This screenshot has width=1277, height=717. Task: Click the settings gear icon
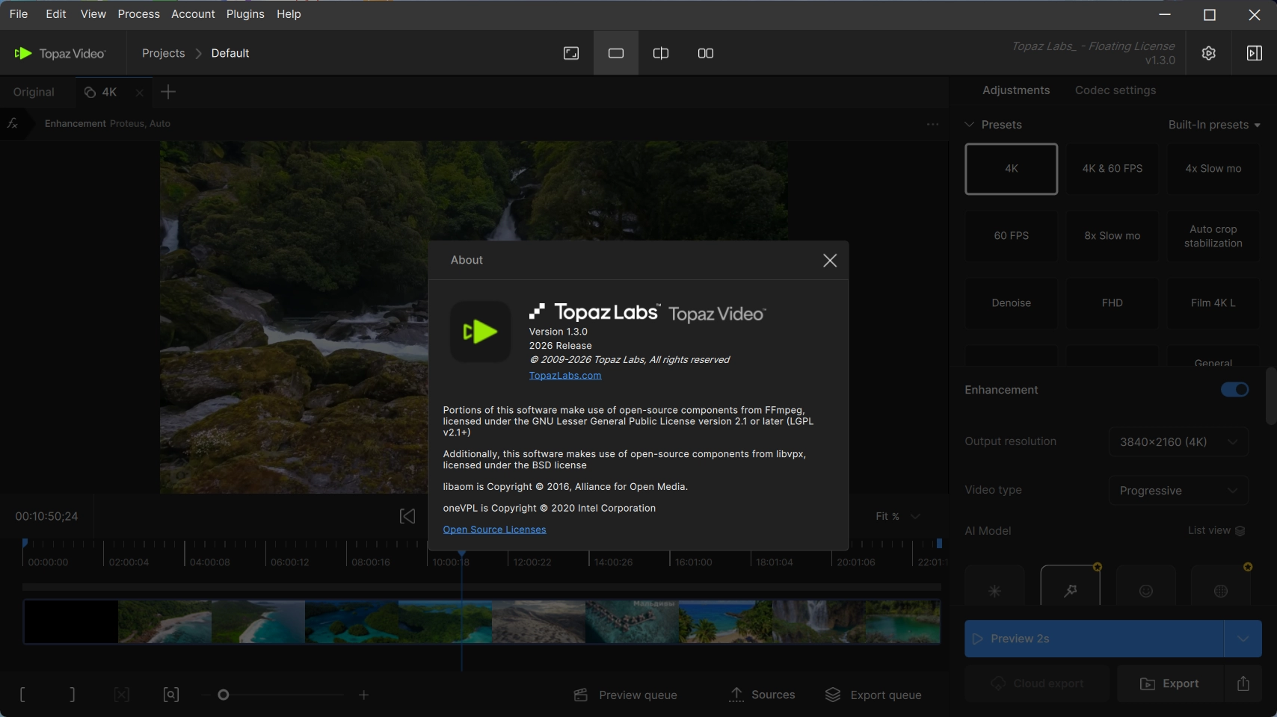[1209, 53]
